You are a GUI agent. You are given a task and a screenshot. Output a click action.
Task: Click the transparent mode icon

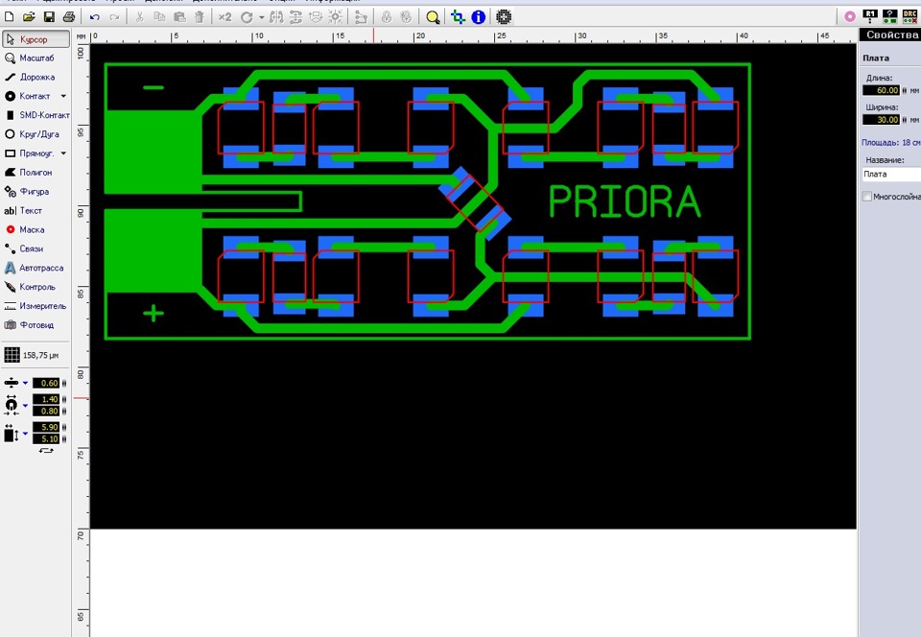click(459, 17)
